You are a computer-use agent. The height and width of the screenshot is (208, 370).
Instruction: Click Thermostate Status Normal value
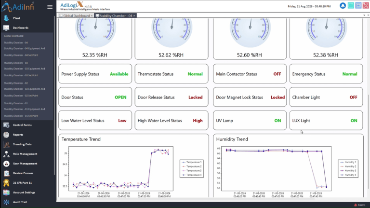tap(195, 74)
